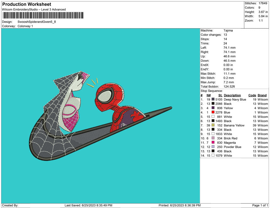Click the Brick Red color swatch

pyautogui.click(x=213, y=138)
